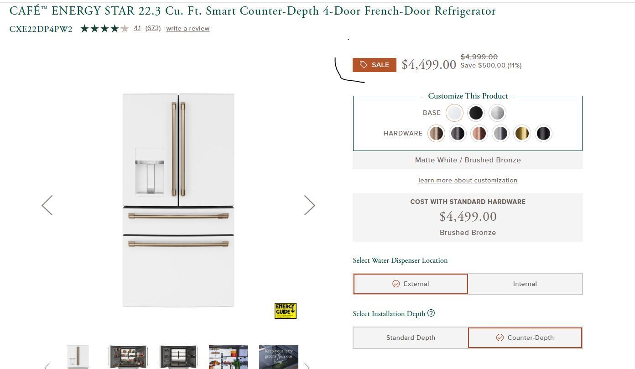Show next product image via right arrow

coord(310,205)
